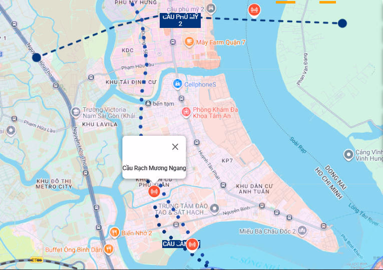Open the Trường Victoria Nam Sài Gòn school pin
The width and height of the screenshot is (383, 270).
76,112
